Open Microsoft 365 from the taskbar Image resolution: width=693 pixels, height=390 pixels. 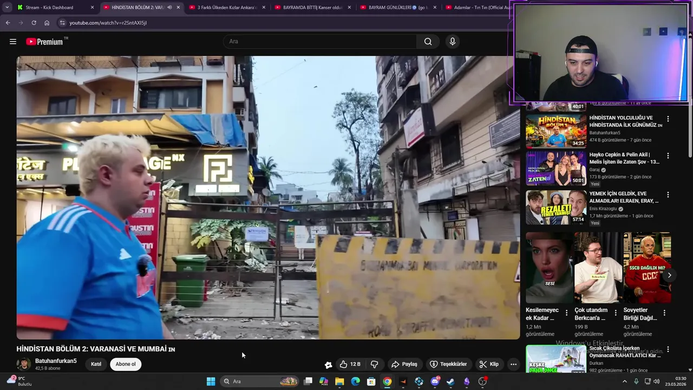click(324, 381)
